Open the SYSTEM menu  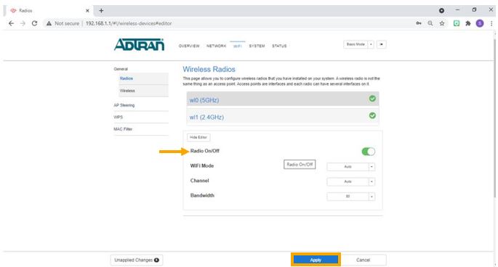pos(257,46)
